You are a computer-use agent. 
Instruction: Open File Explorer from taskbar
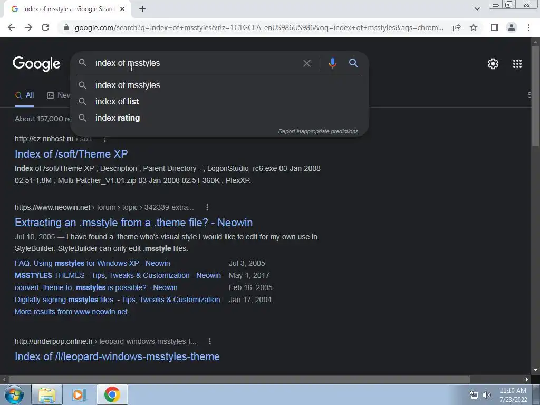click(x=47, y=394)
